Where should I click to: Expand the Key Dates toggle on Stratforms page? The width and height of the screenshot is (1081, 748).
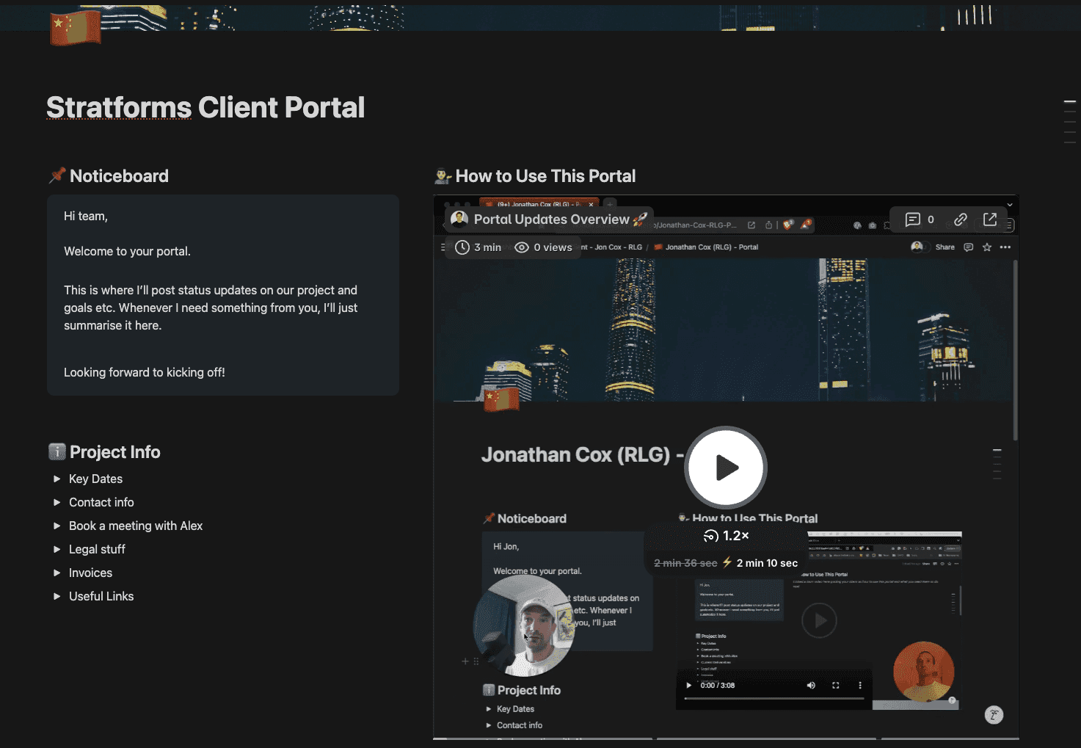pyautogui.click(x=57, y=479)
